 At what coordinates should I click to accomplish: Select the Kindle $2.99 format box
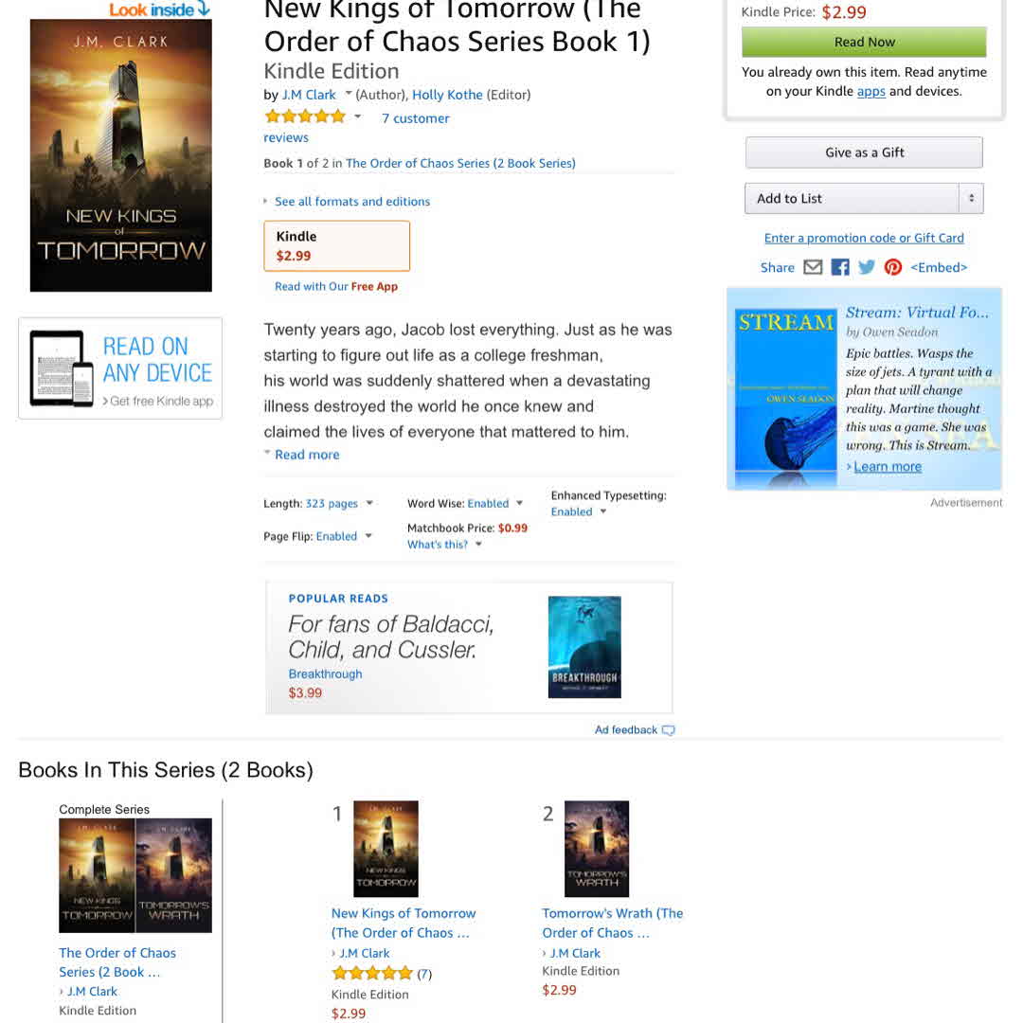point(336,246)
